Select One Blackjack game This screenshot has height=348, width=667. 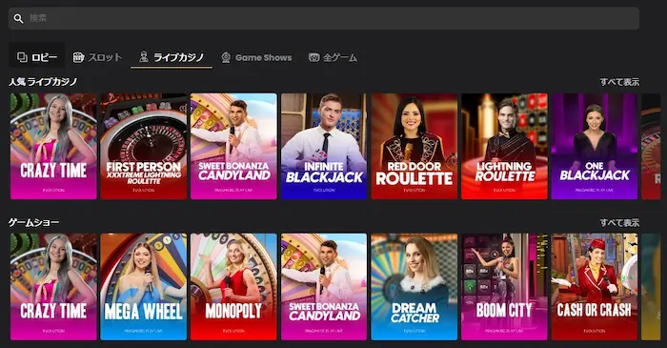(595, 146)
